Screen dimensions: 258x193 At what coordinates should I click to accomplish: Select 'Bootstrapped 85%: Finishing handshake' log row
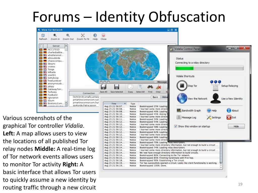pos(162,158)
